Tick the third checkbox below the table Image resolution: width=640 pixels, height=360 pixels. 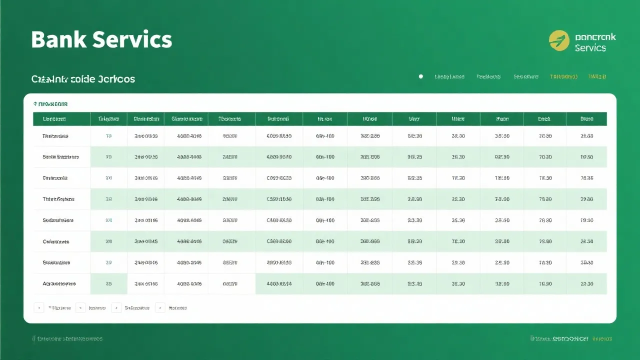tap(116, 308)
